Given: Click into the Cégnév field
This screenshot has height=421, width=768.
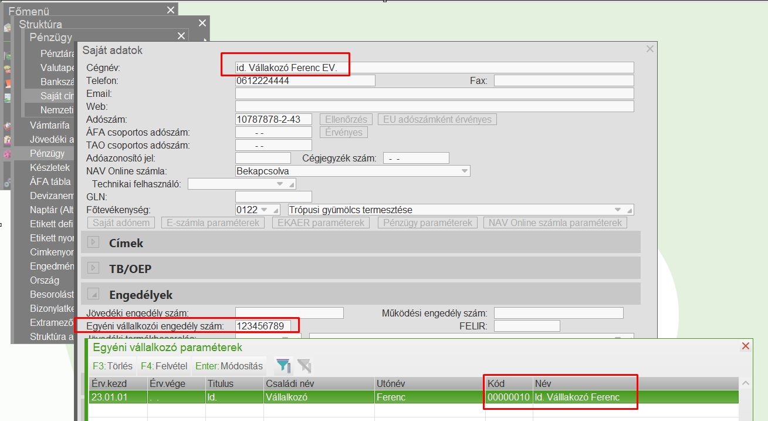Looking at the screenshot, I should point(435,68).
